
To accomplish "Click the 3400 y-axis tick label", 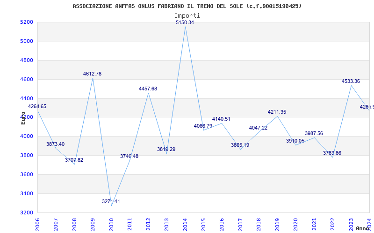I will [x=27, y=193].
